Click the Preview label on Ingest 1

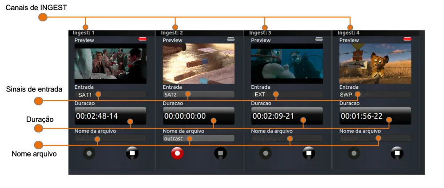tap(84, 40)
